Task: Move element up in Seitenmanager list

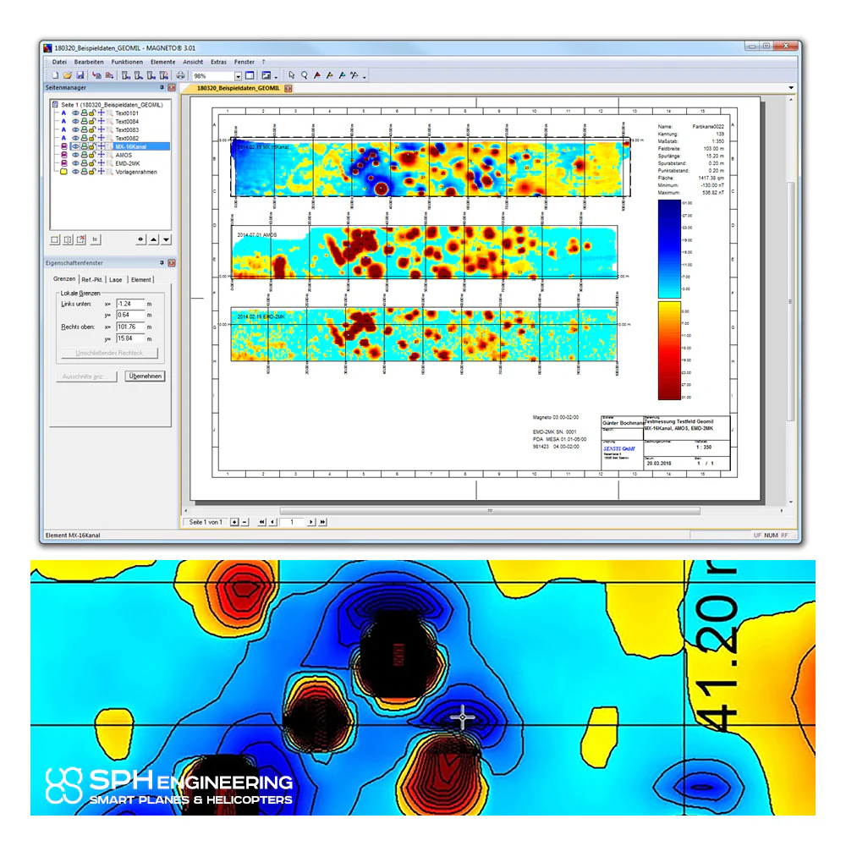Action: (x=154, y=239)
